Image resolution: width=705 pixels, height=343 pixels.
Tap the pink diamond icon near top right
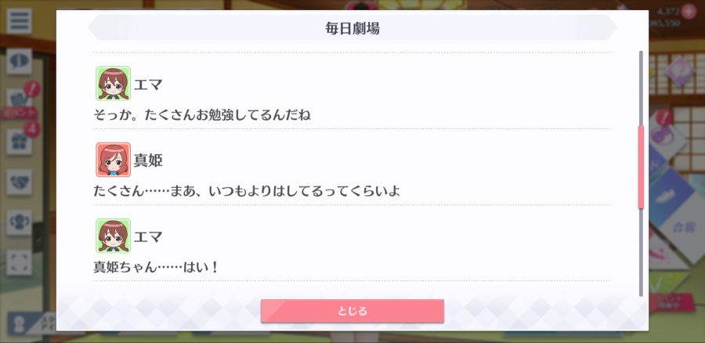pyautogui.click(x=679, y=71)
